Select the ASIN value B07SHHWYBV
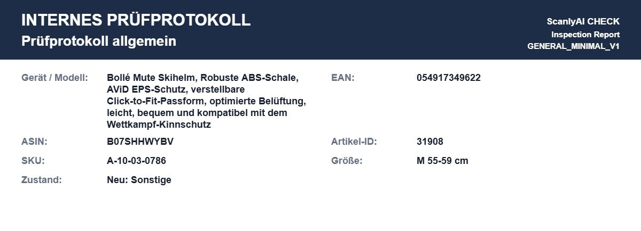The width and height of the screenshot is (641, 231). click(x=140, y=142)
